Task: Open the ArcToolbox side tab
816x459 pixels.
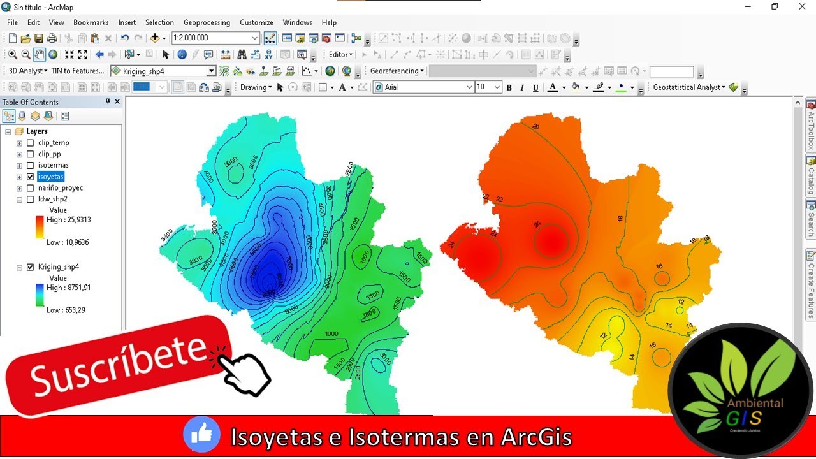Action: [x=811, y=125]
